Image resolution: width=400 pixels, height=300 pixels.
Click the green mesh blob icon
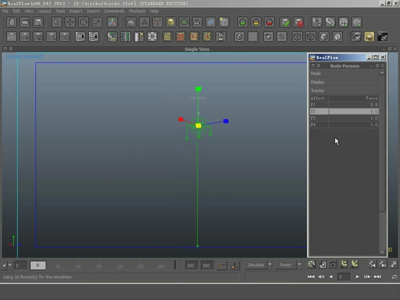[184, 22]
